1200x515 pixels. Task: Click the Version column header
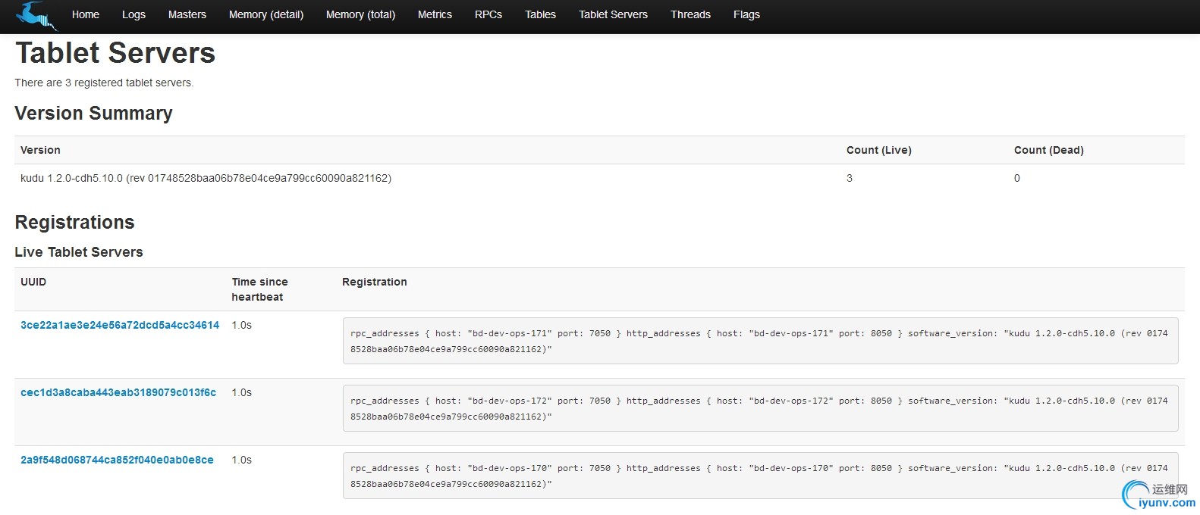point(40,150)
